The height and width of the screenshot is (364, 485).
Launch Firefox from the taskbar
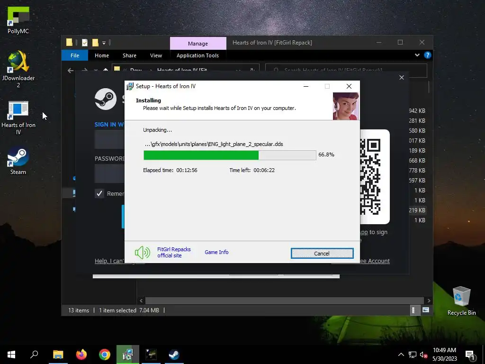pos(81,355)
